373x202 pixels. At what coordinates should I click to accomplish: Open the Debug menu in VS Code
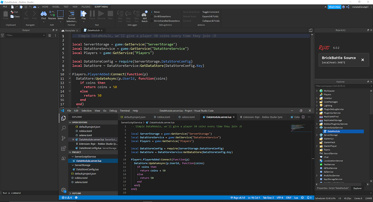(x=113, y=111)
